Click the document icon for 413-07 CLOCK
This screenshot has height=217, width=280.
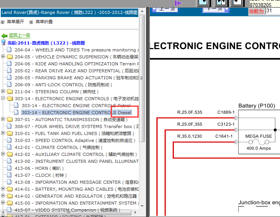point(9,175)
